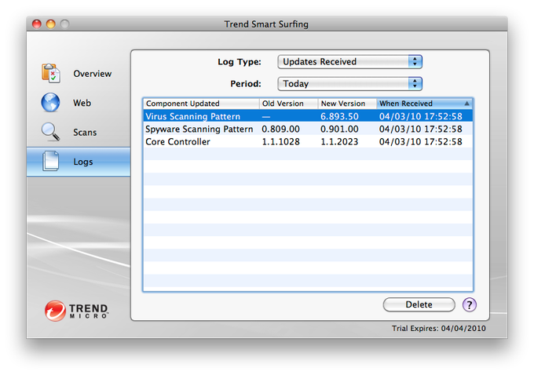
Task: Click the Overview clipboard icon
Action: pyautogui.click(x=51, y=73)
